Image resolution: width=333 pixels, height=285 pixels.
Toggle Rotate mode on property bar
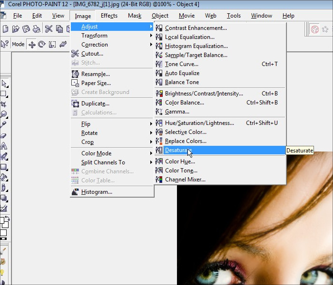[x=42, y=45]
